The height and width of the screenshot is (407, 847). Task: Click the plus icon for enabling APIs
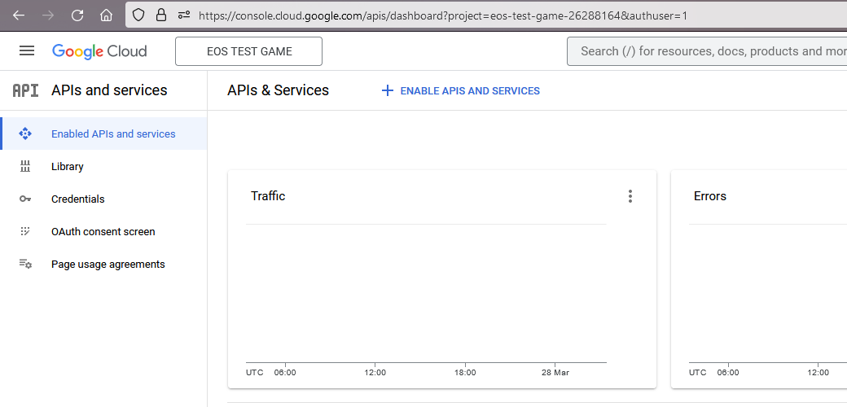click(388, 90)
